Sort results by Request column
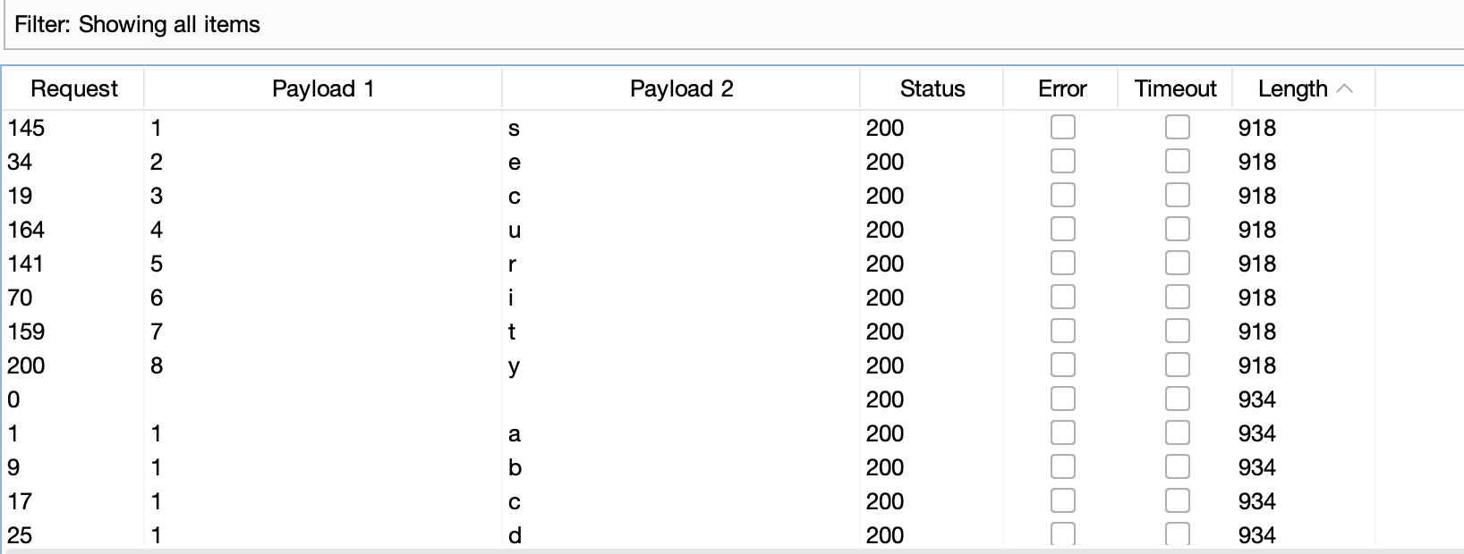1464x554 pixels. click(73, 88)
